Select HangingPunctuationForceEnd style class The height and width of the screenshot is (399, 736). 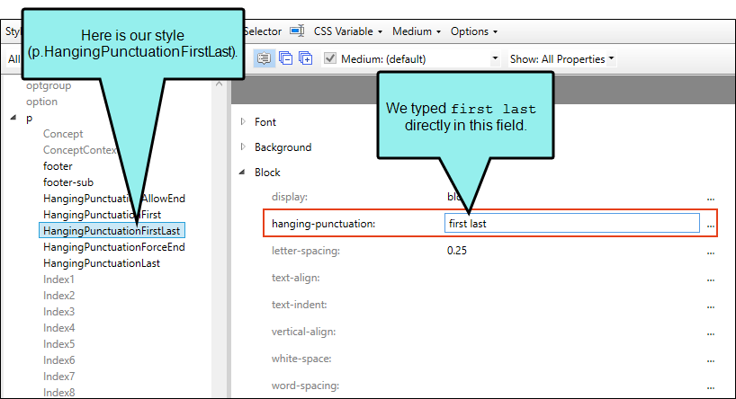[113, 247]
